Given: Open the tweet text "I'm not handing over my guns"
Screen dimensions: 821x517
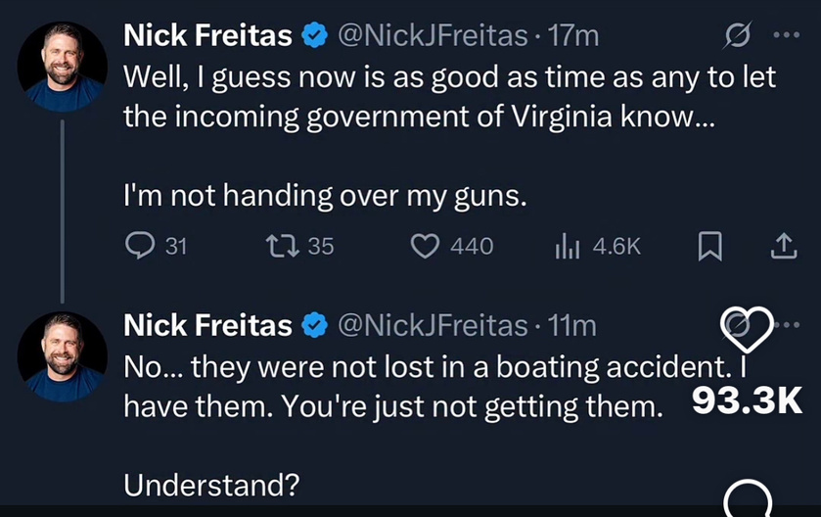Looking at the screenshot, I should pyautogui.click(x=325, y=196).
